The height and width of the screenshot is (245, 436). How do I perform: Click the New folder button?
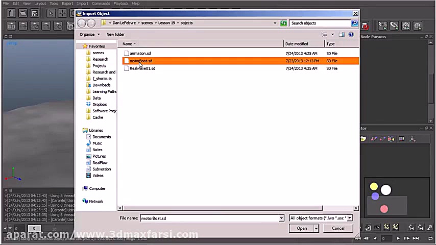[x=115, y=34]
